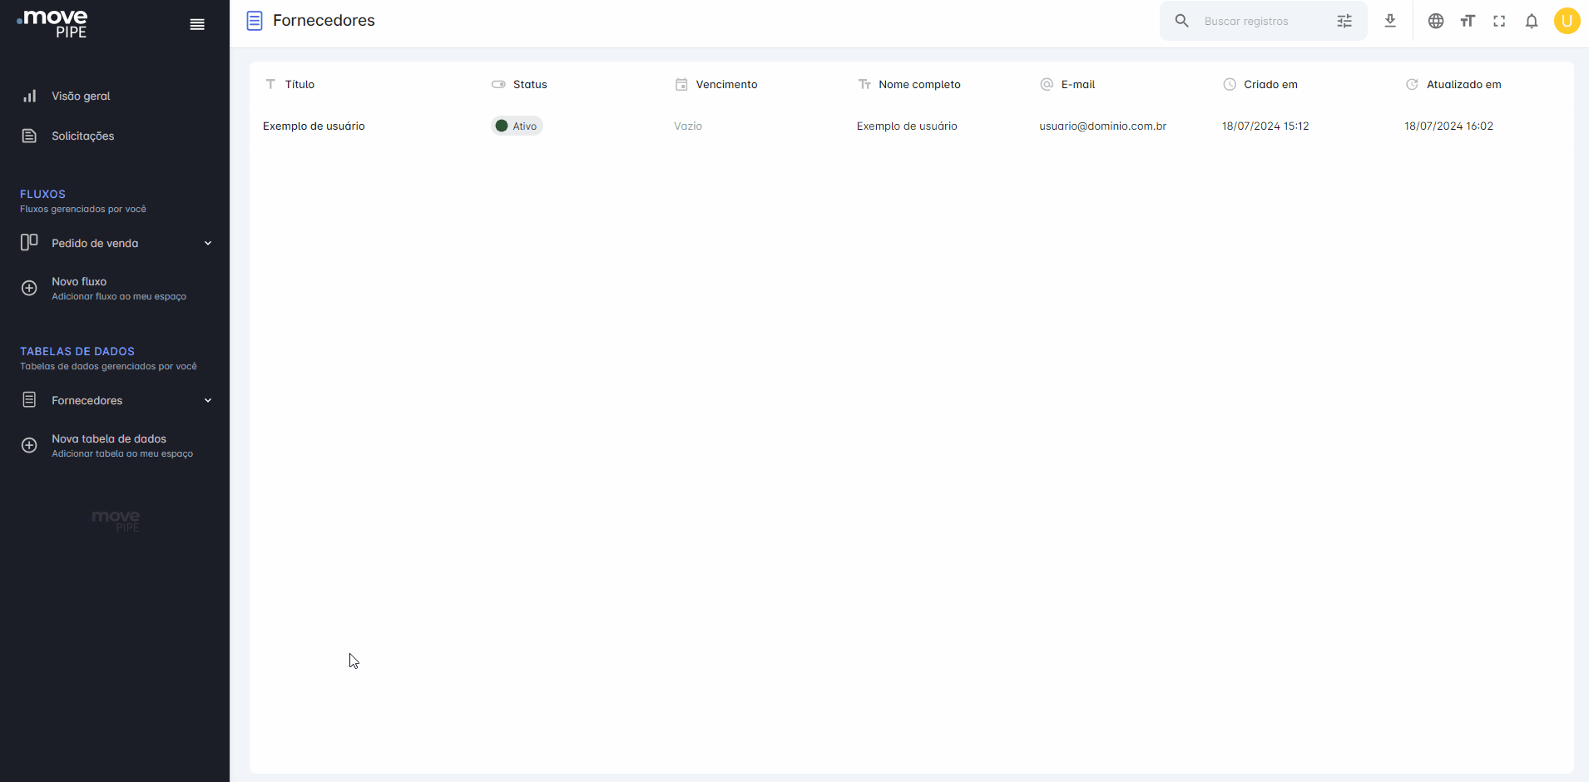1589x782 pixels.
Task: Click 18/07/2024 15:12 created date cell
Action: click(1265, 126)
